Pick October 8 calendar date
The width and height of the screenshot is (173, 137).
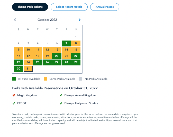76,43
